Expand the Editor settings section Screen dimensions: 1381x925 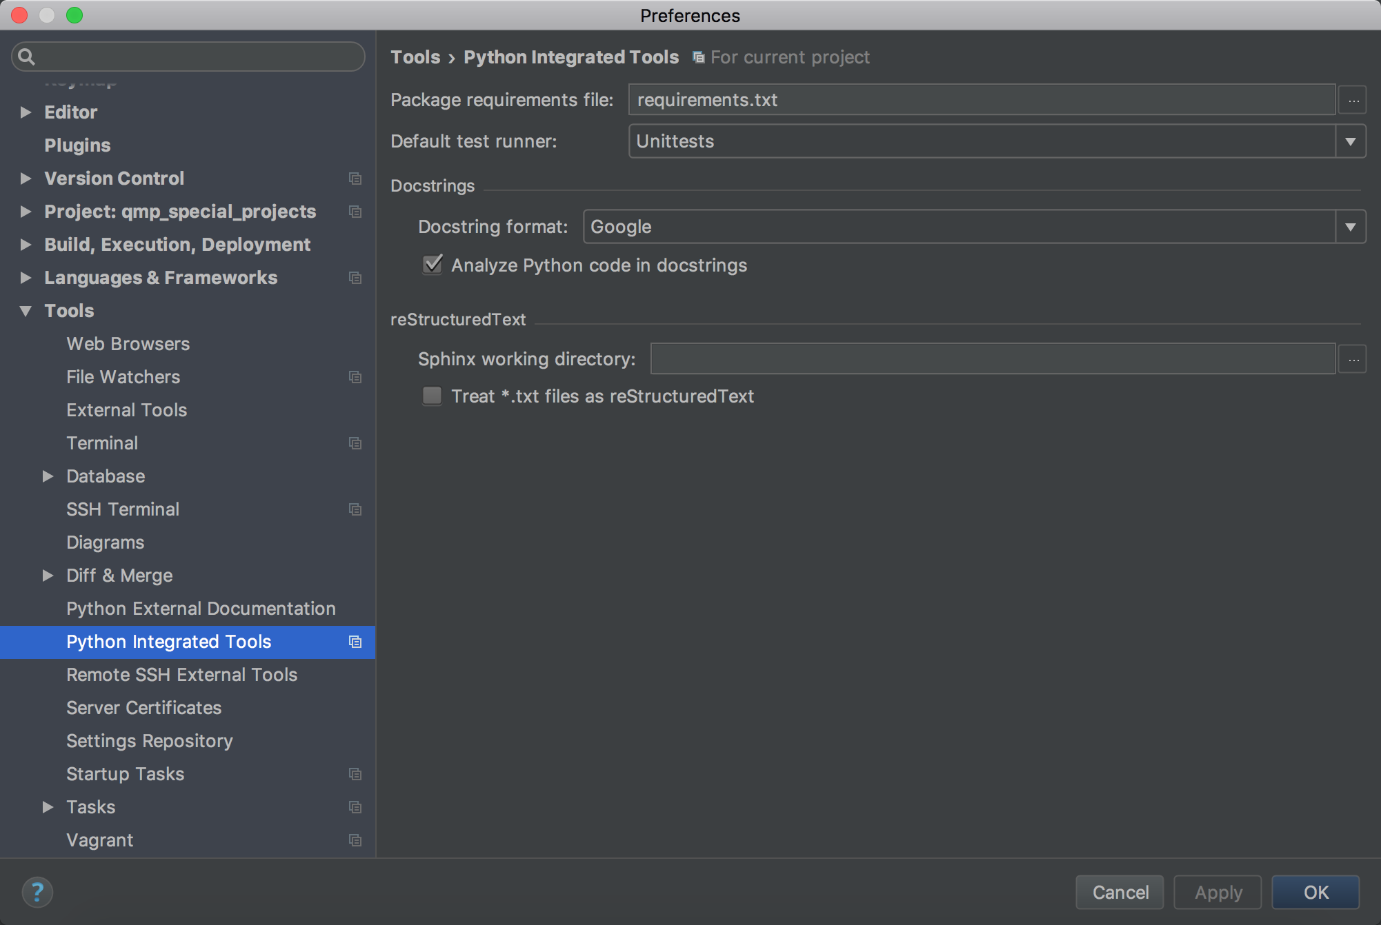(x=26, y=112)
